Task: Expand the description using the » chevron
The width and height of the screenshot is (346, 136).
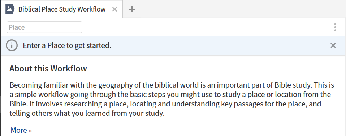Action: pos(30,131)
